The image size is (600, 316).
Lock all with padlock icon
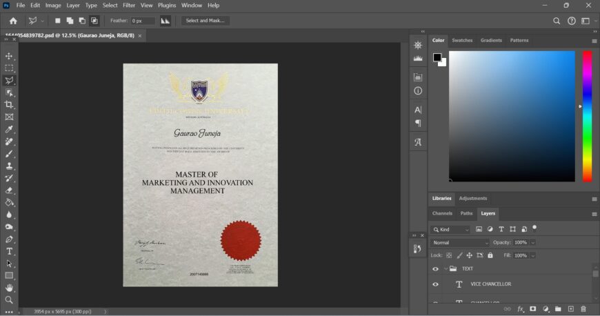coord(490,255)
